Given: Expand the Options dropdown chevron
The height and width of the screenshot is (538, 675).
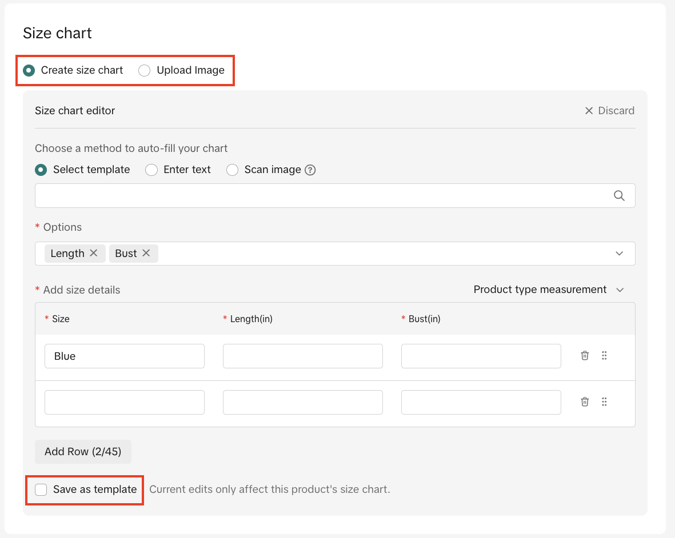Looking at the screenshot, I should 619,254.
